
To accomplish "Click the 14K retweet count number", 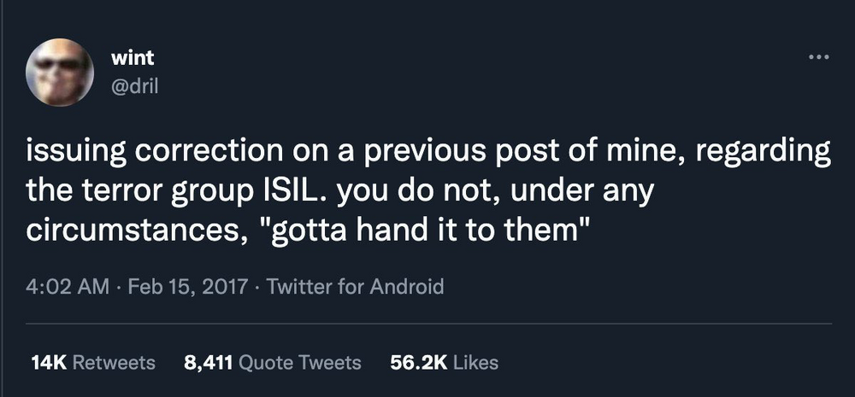I will (49, 363).
